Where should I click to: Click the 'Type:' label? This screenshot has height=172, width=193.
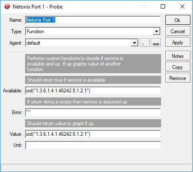(17, 32)
